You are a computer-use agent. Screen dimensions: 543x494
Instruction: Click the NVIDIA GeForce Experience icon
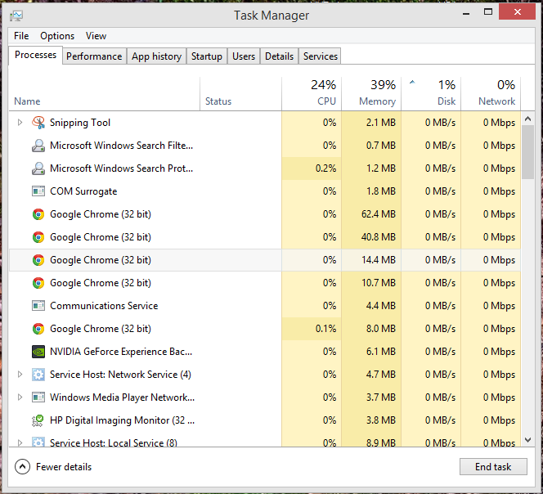coord(38,351)
